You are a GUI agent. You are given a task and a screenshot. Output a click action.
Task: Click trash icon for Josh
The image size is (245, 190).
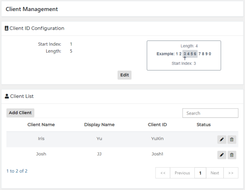tap(232, 155)
